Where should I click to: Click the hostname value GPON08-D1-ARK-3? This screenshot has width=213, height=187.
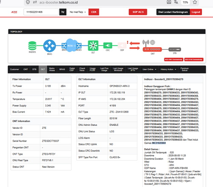pyautogui.click(x=119, y=86)
